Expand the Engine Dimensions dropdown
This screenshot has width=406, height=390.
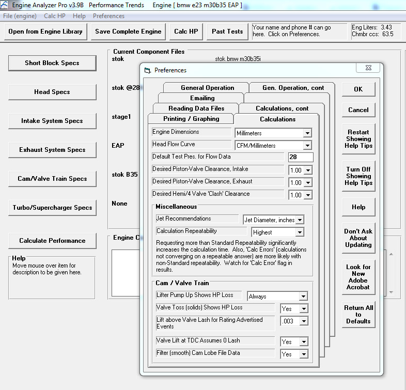(307, 133)
